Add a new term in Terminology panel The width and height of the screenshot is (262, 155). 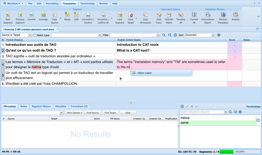(182, 106)
